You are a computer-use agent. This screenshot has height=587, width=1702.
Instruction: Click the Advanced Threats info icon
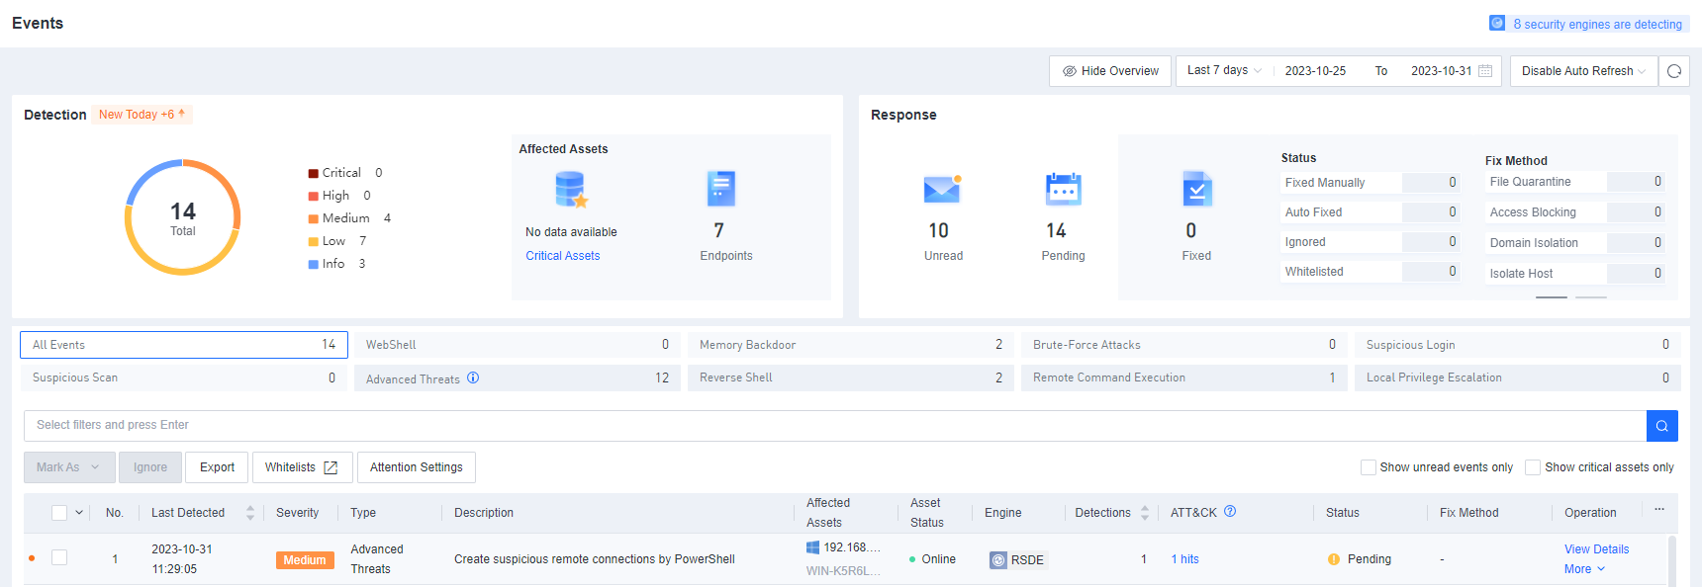click(x=473, y=378)
